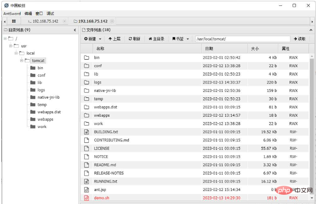Viewport: 317px width, 204px height.
Task: Select logs folder in directory tree
Action: point(41,90)
